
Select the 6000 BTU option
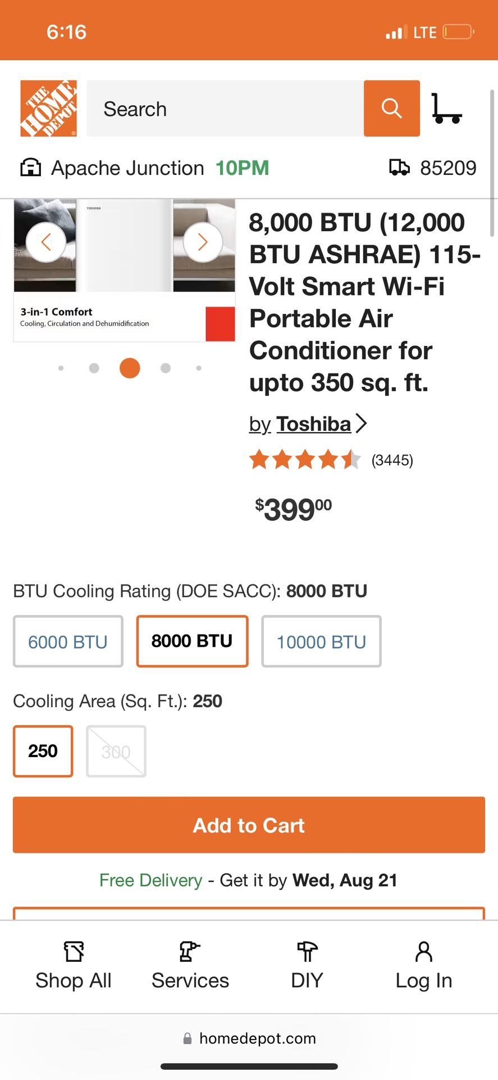[x=68, y=641]
